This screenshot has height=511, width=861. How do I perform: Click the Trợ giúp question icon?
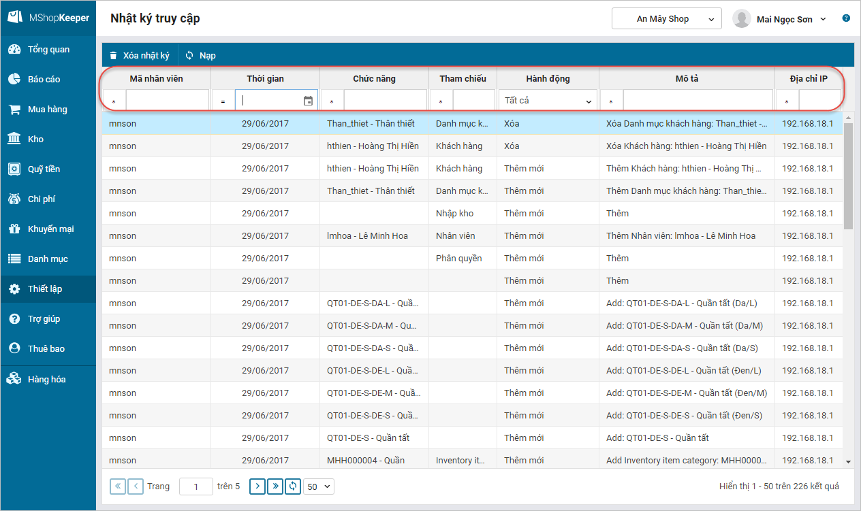(14, 318)
